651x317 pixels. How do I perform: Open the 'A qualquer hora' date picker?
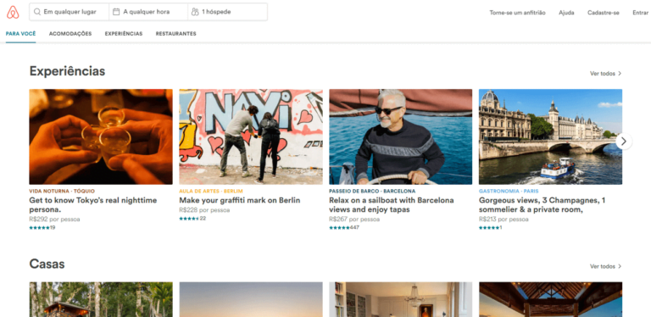[148, 12]
